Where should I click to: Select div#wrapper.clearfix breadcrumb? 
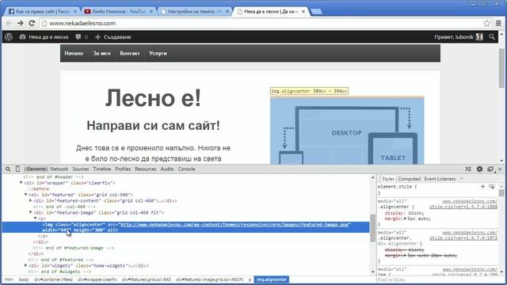(x=97, y=279)
